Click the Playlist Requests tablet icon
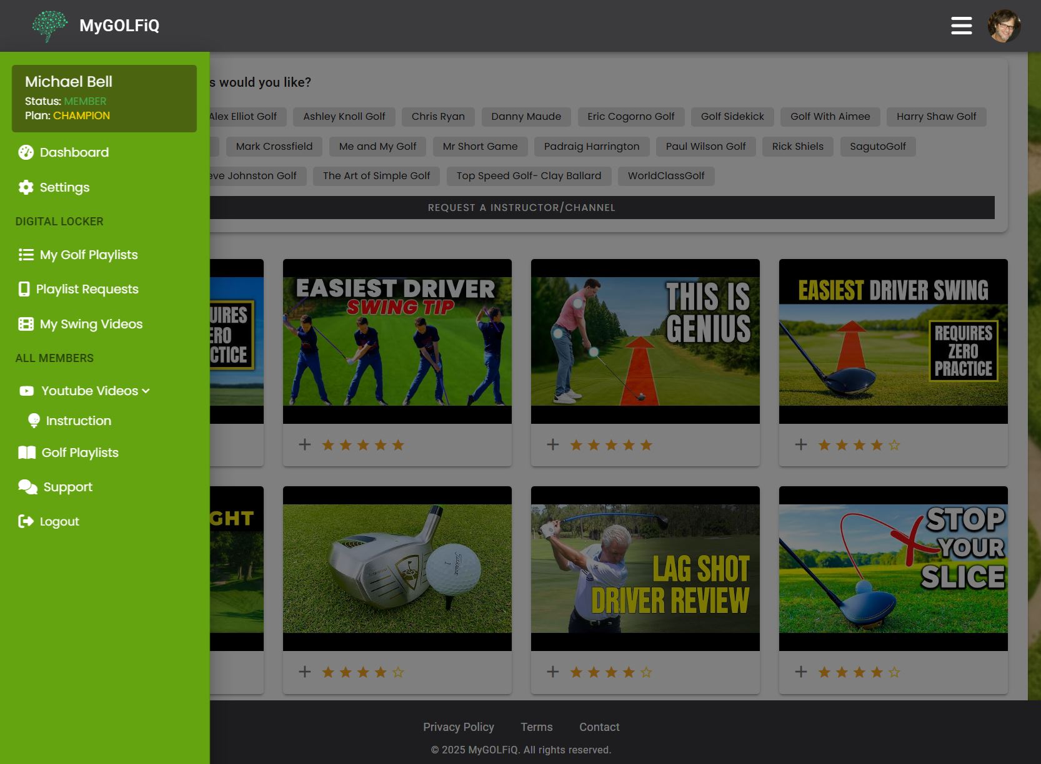This screenshot has height=764, width=1041. [24, 289]
